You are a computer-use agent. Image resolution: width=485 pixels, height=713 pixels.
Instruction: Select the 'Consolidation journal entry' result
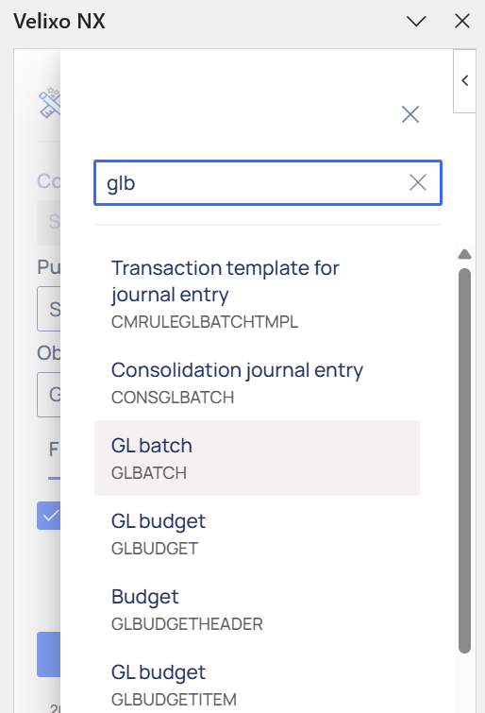[x=257, y=382]
